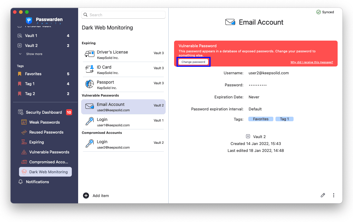This screenshot has width=353, height=222.
Task: Open the Compromised Accounts icon
Action: click(24, 162)
